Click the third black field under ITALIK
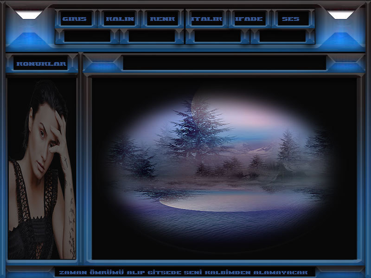Screen dimensions: 371x278 pyautogui.click(x=217, y=36)
